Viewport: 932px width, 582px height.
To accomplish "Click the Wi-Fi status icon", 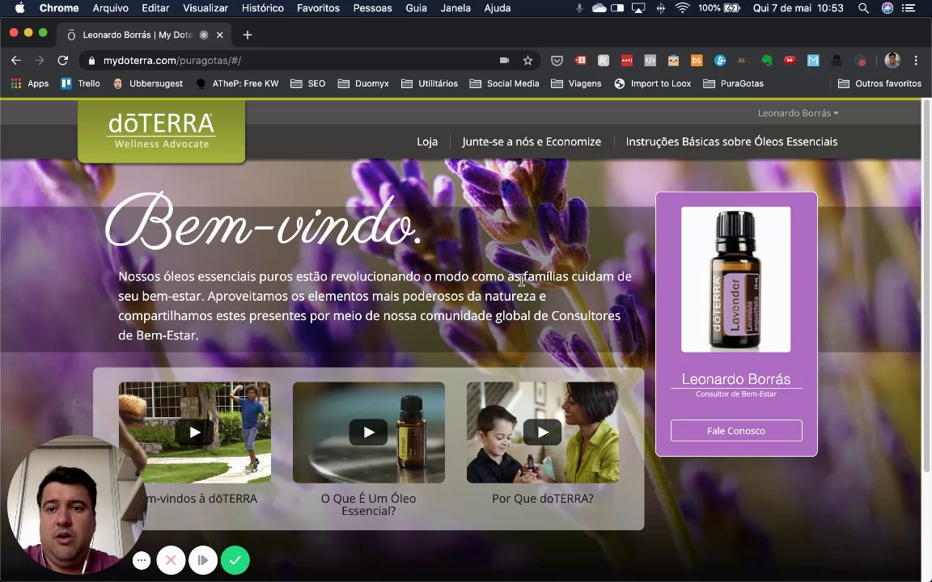I will pos(682,8).
